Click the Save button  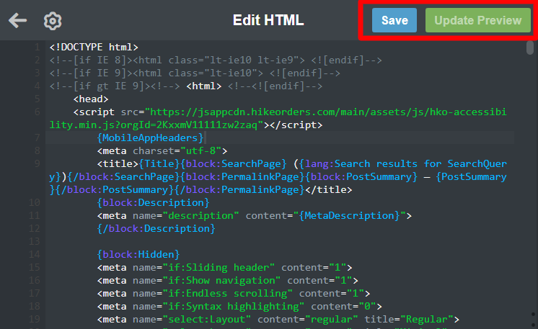coord(394,20)
